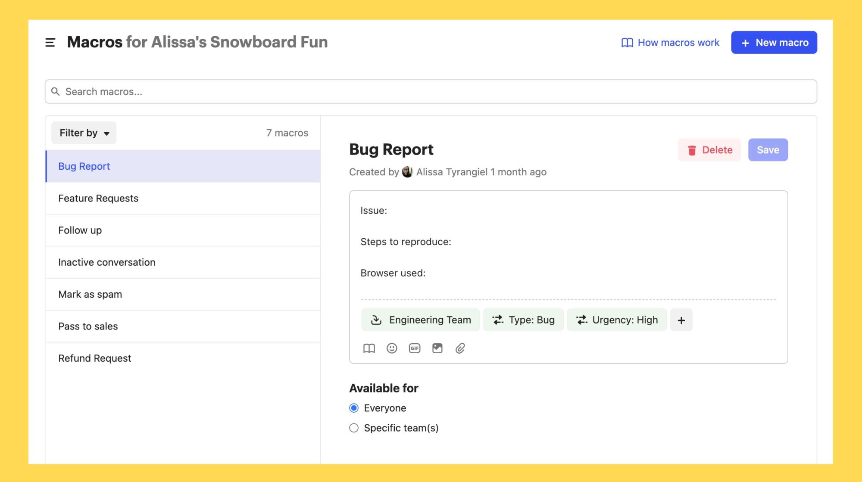Click the assign icon on Engineering Team chip
The height and width of the screenshot is (482, 862).
click(376, 320)
